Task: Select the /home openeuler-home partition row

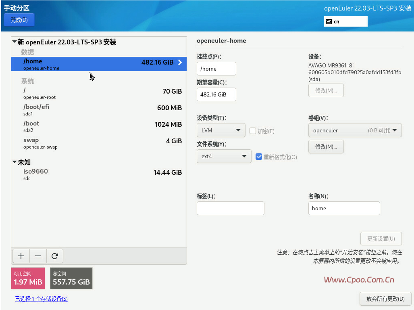Action: click(99, 64)
